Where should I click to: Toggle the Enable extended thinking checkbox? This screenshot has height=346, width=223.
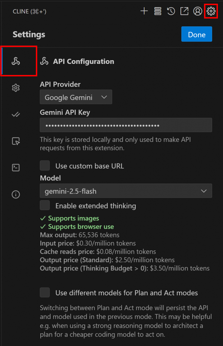45,205
